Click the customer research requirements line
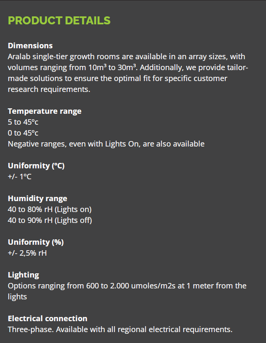This screenshot has height=343, width=266. pos(49,89)
